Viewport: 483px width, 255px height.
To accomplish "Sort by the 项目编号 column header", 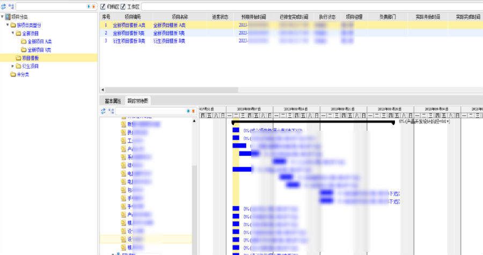I will (x=133, y=17).
